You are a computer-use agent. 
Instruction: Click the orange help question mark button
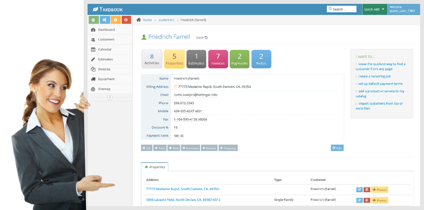tap(115, 20)
